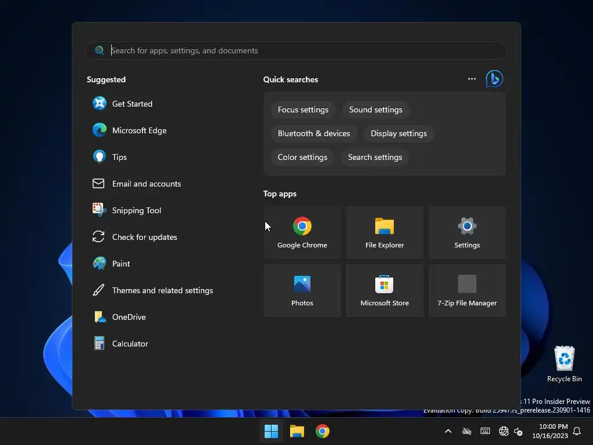Click the Windows Start button on taskbar
The width and height of the screenshot is (593, 445).
271,431
